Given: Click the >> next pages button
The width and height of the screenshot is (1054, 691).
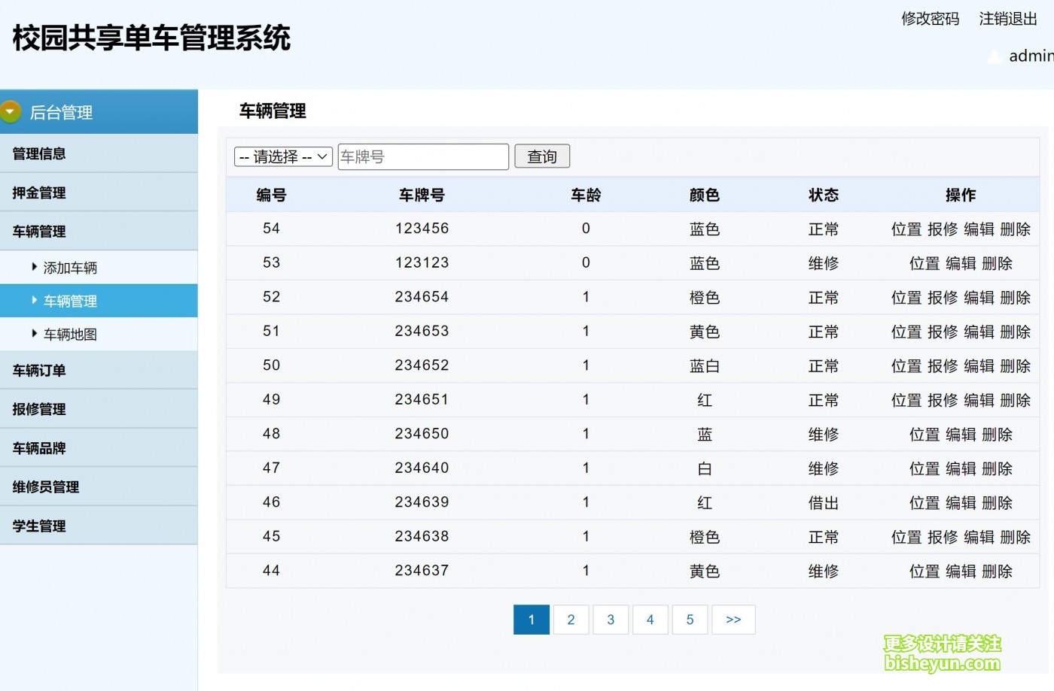Looking at the screenshot, I should [733, 620].
